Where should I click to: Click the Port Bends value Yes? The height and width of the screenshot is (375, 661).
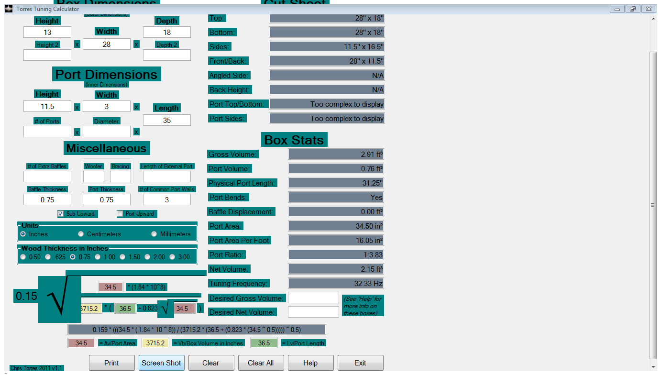coord(336,197)
